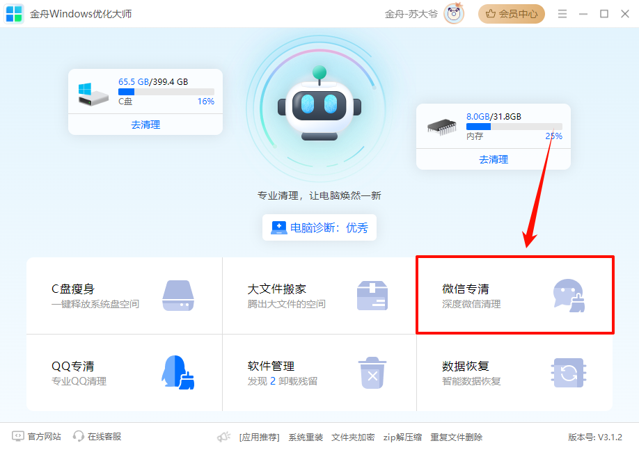The image size is (639, 450).
Task: Open QQ专清 feature
Action: pyautogui.click(x=125, y=373)
